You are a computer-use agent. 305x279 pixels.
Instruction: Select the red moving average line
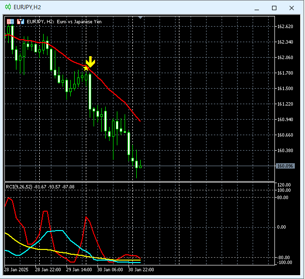[109, 90]
